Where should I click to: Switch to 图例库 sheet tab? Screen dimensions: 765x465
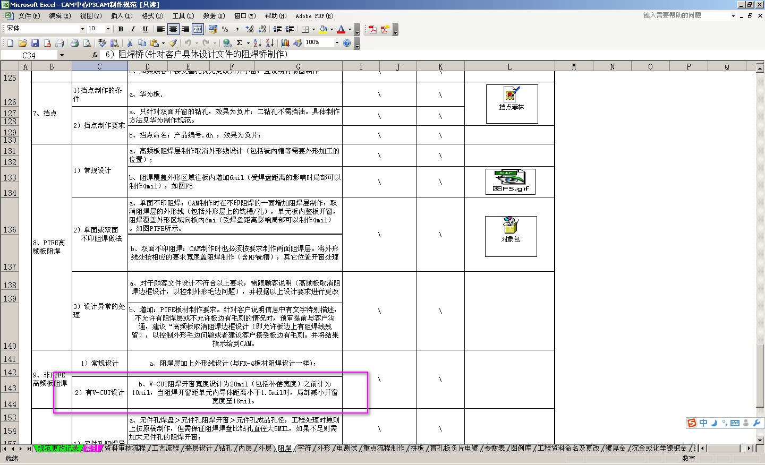coord(521,449)
